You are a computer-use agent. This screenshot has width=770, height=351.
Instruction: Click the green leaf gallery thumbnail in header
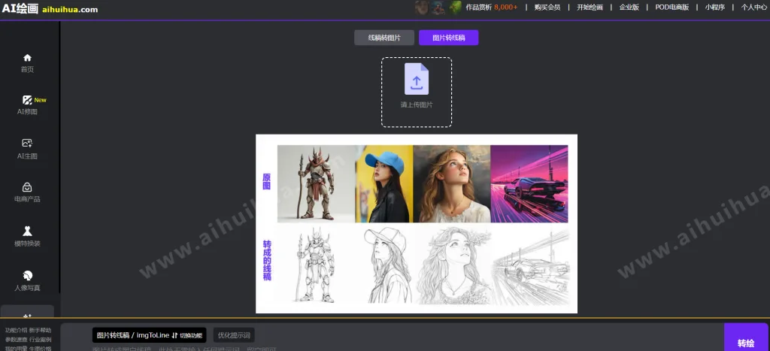tap(455, 8)
